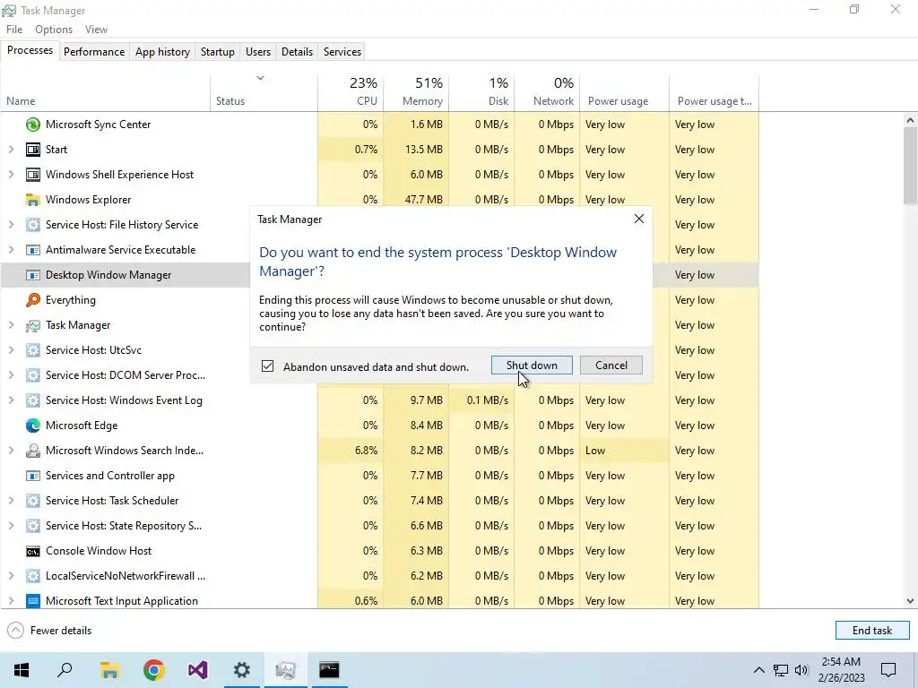Expand the Start process group

pyautogui.click(x=11, y=150)
